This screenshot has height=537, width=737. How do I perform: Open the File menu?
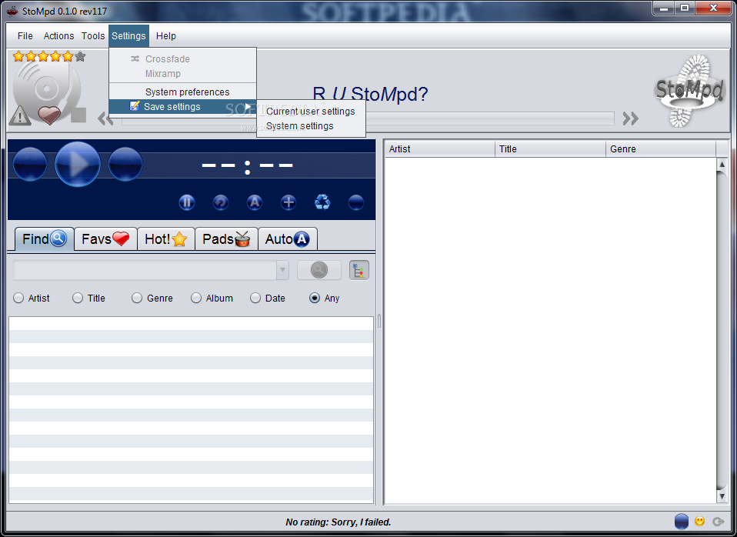[x=25, y=35]
